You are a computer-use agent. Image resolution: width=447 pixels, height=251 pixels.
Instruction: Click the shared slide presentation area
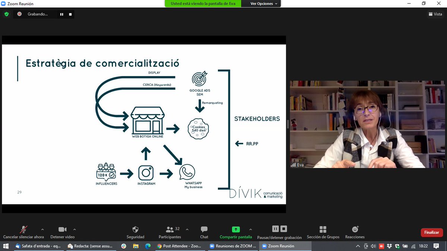coord(144,124)
